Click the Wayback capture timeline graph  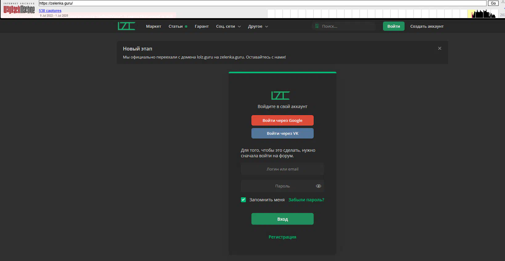383,14
